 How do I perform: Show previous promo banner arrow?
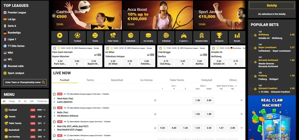point(54,16)
